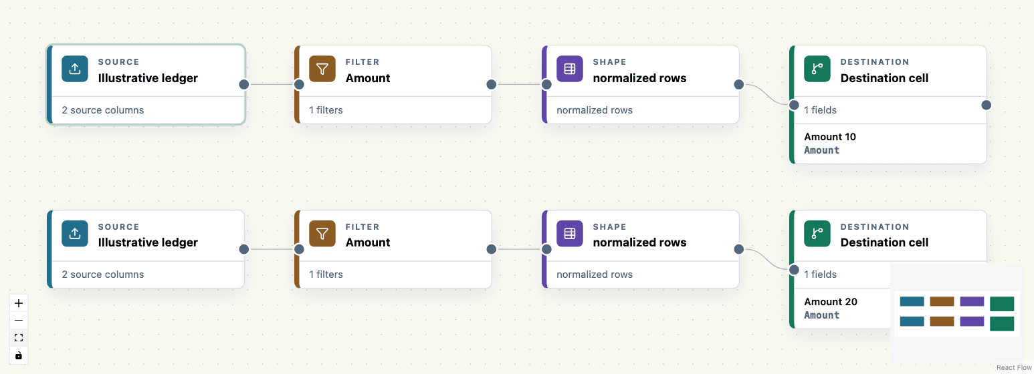Image resolution: width=1034 pixels, height=374 pixels.
Task: Click the Filter output handle in the Amount 10 flow
Action: pos(492,84)
